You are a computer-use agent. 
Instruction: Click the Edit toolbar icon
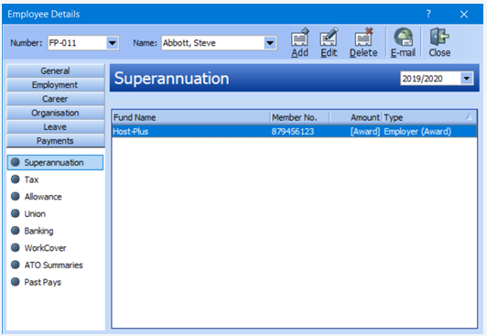[x=329, y=42]
